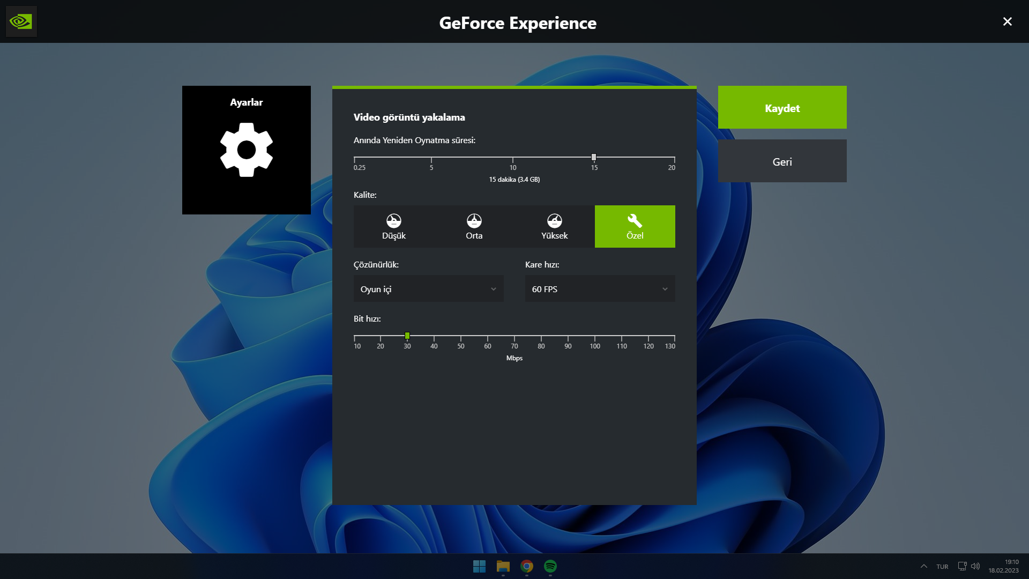Screen dimensions: 1029x579
Task: Expand the Kare hızı 60 FPS dropdown
Action: pos(600,289)
